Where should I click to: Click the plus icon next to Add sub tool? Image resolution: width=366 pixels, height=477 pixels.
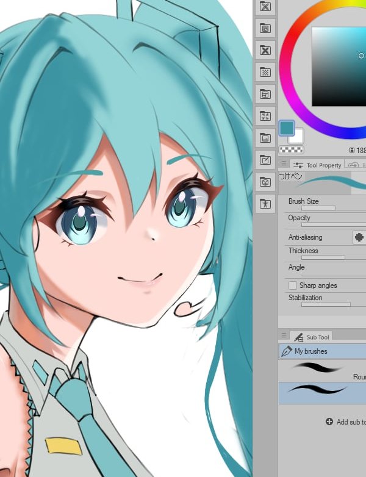click(x=329, y=421)
